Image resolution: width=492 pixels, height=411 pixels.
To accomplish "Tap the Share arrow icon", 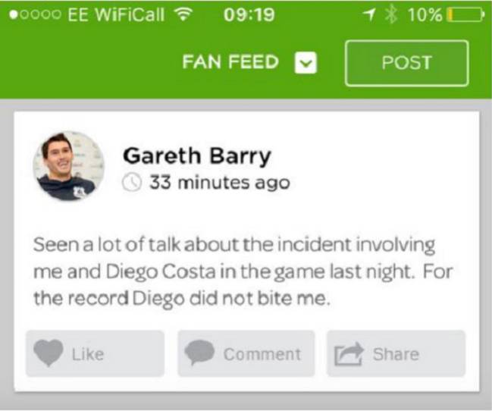I will 349,354.
